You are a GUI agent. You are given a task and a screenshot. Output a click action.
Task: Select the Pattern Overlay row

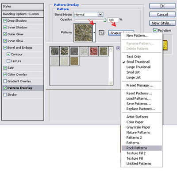[23, 88]
